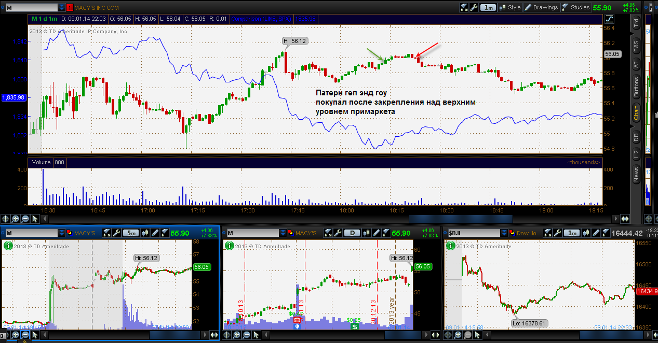Open candlestick style icon in 5m chart
Image resolution: width=658 pixels, height=343 pixels.
(x=145, y=233)
